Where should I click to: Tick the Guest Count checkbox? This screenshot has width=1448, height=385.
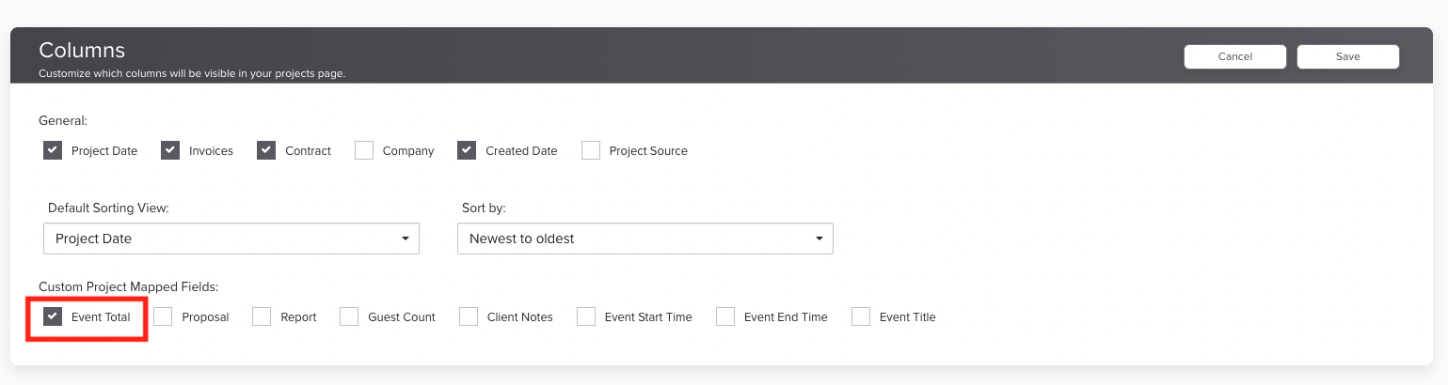349,316
